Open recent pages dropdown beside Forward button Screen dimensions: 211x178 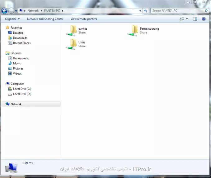click(16, 11)
